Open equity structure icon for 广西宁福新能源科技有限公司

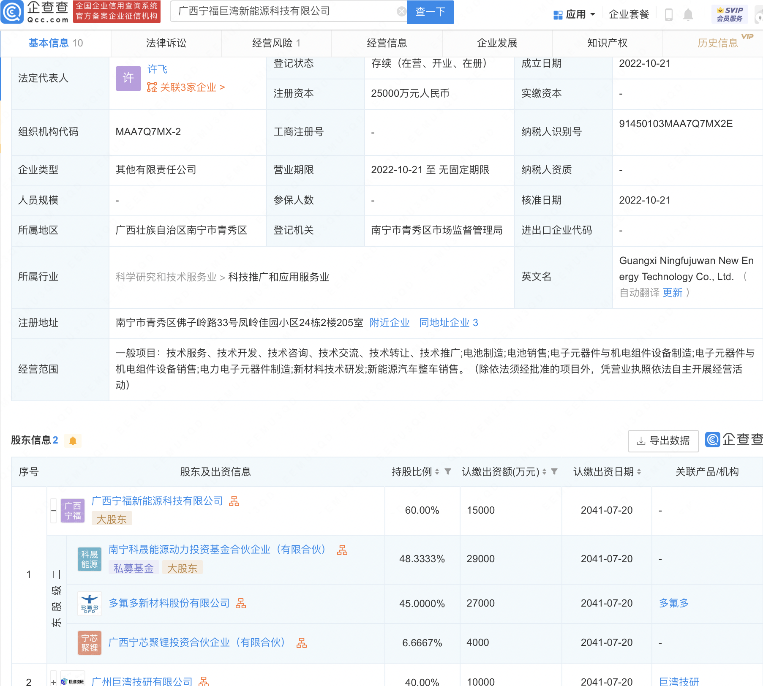click(x=234, y=501)
